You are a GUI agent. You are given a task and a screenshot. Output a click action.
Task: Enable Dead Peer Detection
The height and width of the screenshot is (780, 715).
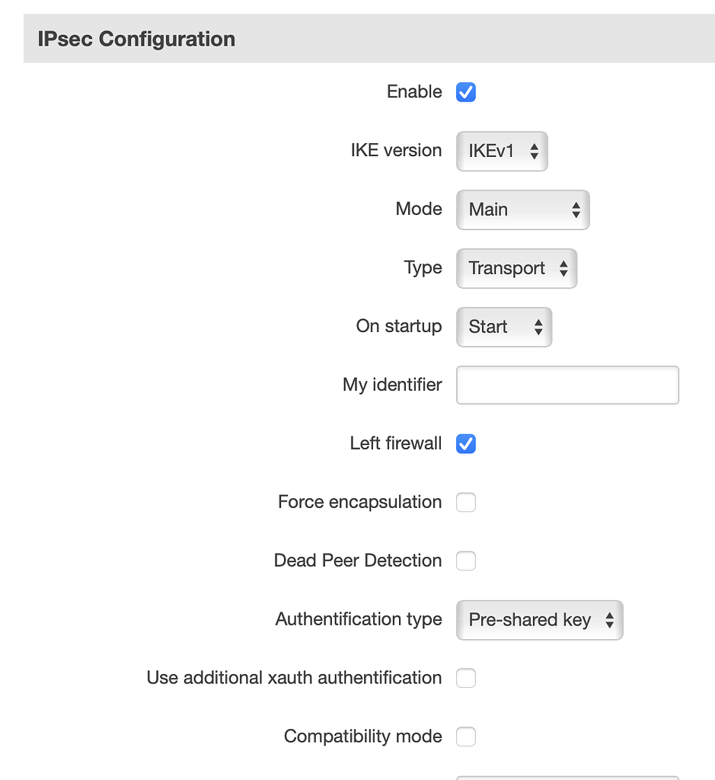(465, 561)
